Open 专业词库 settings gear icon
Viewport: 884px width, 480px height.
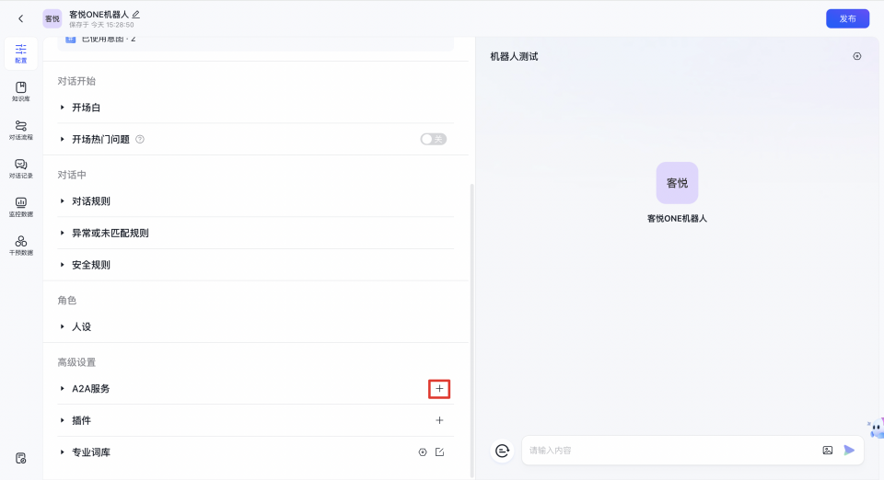[423, 452]
